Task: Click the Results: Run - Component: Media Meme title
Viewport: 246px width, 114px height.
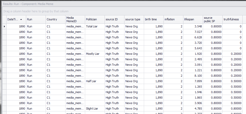Action: tap(28, 4)
